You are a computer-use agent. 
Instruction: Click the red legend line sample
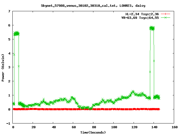pos(165,14)
